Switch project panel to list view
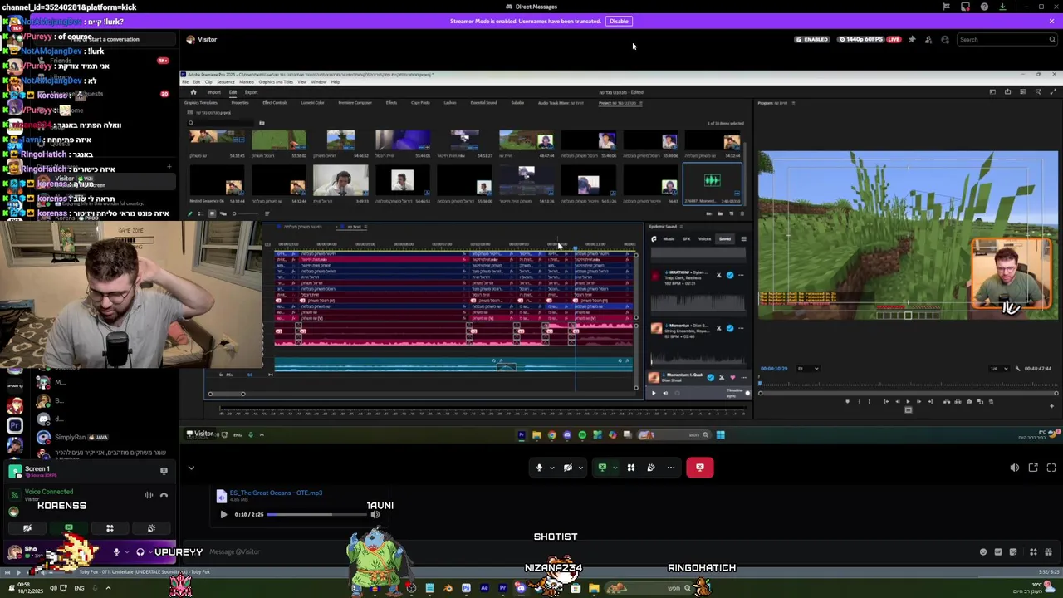1063x598 pixels. (x=201, y=214)
